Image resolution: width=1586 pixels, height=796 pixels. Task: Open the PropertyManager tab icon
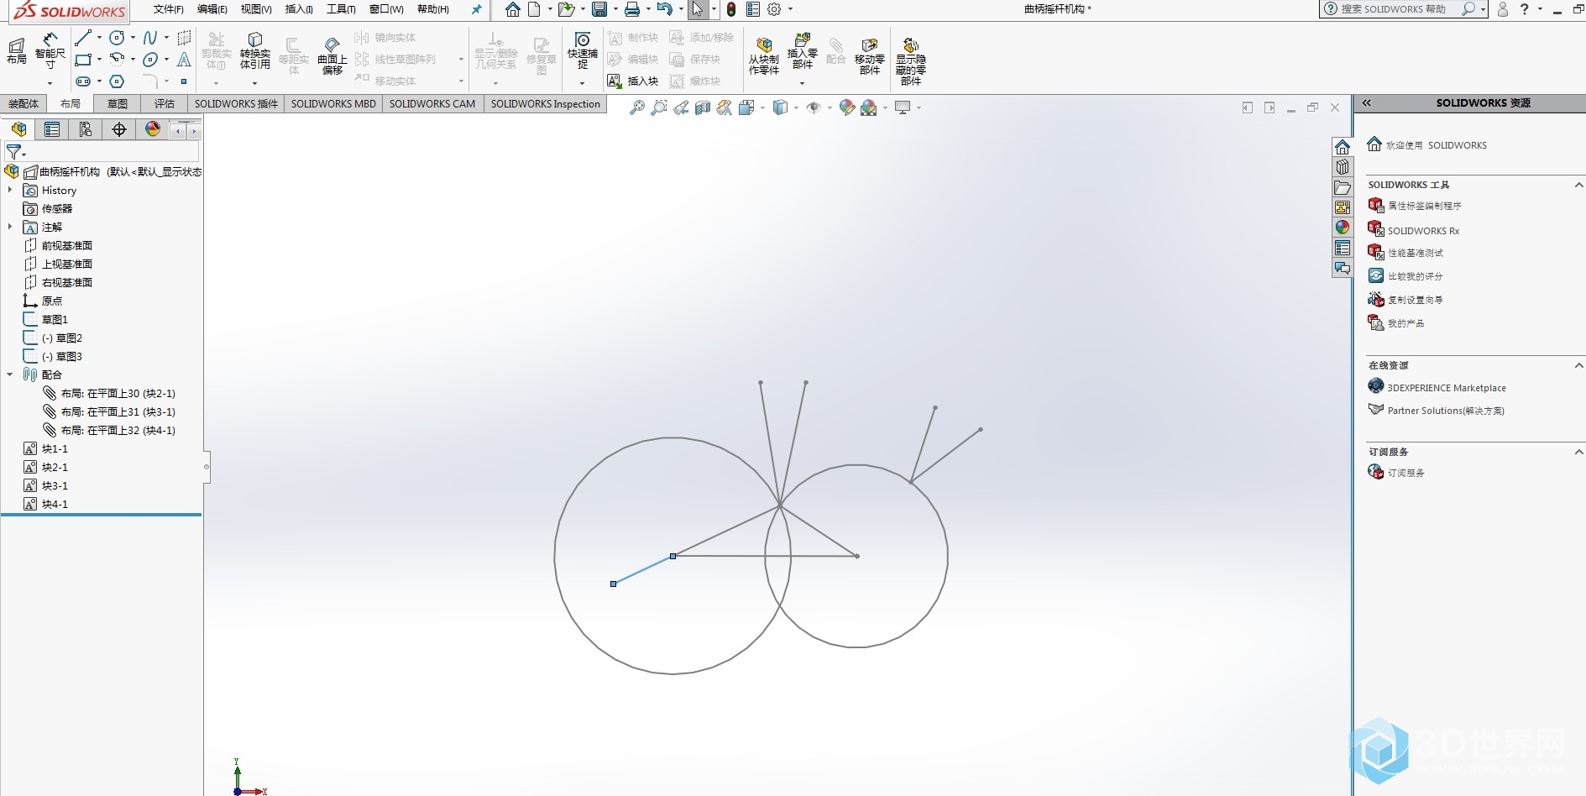tap(52, 129)
